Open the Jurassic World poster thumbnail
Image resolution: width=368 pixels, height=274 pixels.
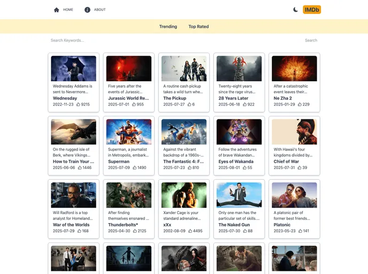coord(129,68)
